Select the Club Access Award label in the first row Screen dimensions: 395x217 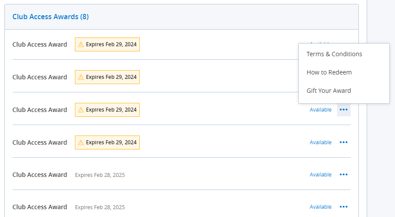[40, 44]
